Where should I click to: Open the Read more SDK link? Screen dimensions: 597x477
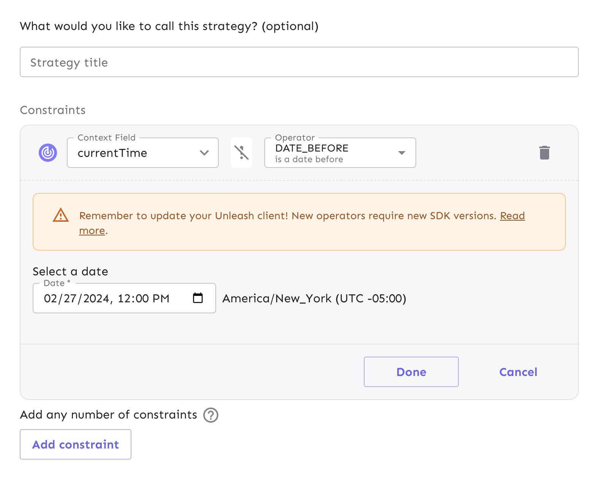(x=512, y=216)
